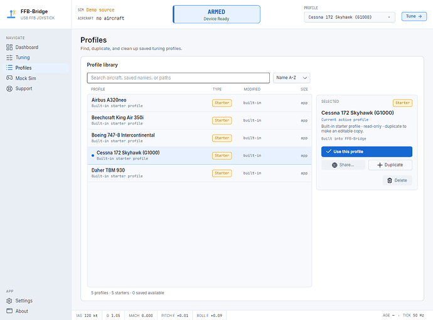Click the ROLL F status readout

[210, 316]
